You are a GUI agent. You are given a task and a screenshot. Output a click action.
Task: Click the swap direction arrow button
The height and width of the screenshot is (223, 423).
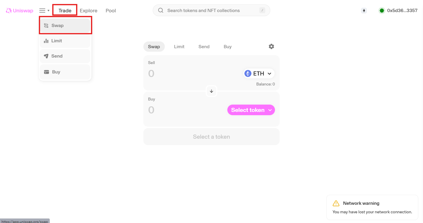point(211,91)
